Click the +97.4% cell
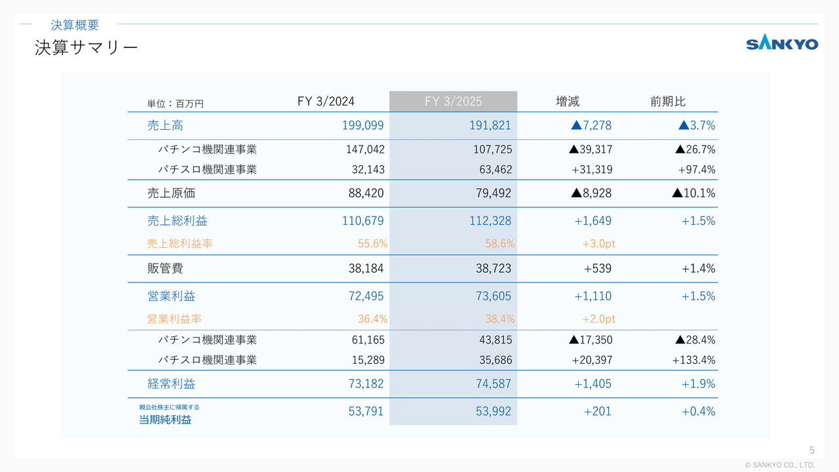Screen dimensions: 839x472 [697, 170]
